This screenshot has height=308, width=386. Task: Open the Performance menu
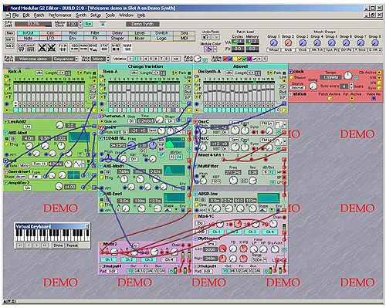point(59,15)
